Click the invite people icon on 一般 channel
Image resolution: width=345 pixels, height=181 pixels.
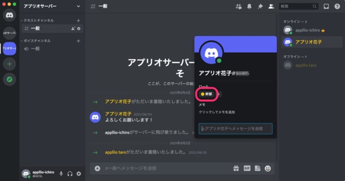coord(73,29)
